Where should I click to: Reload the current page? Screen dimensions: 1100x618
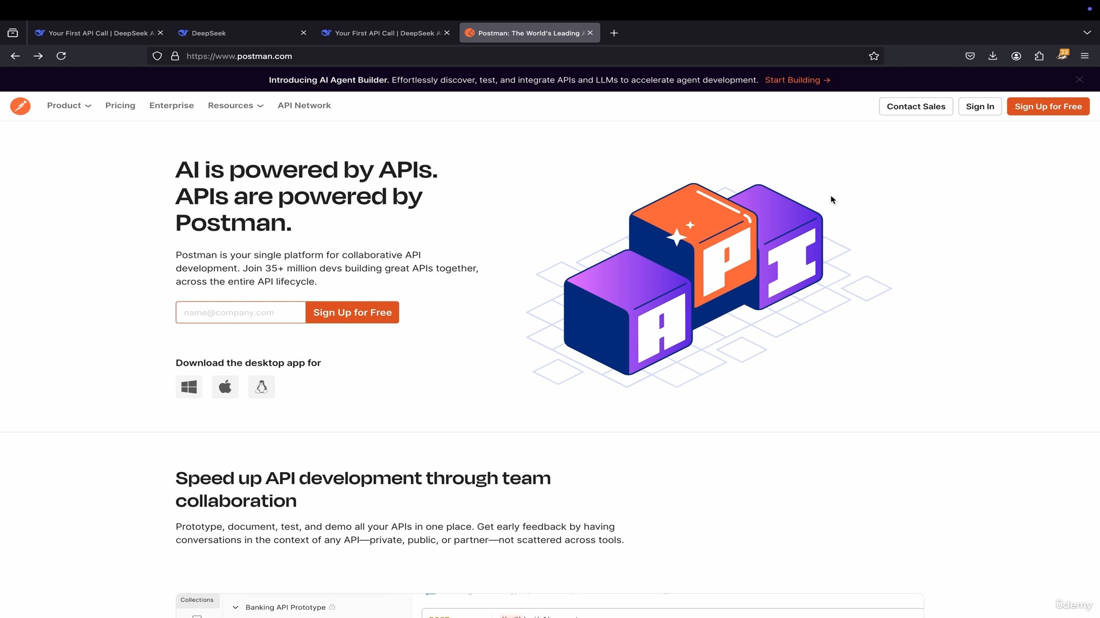[61, 56]
